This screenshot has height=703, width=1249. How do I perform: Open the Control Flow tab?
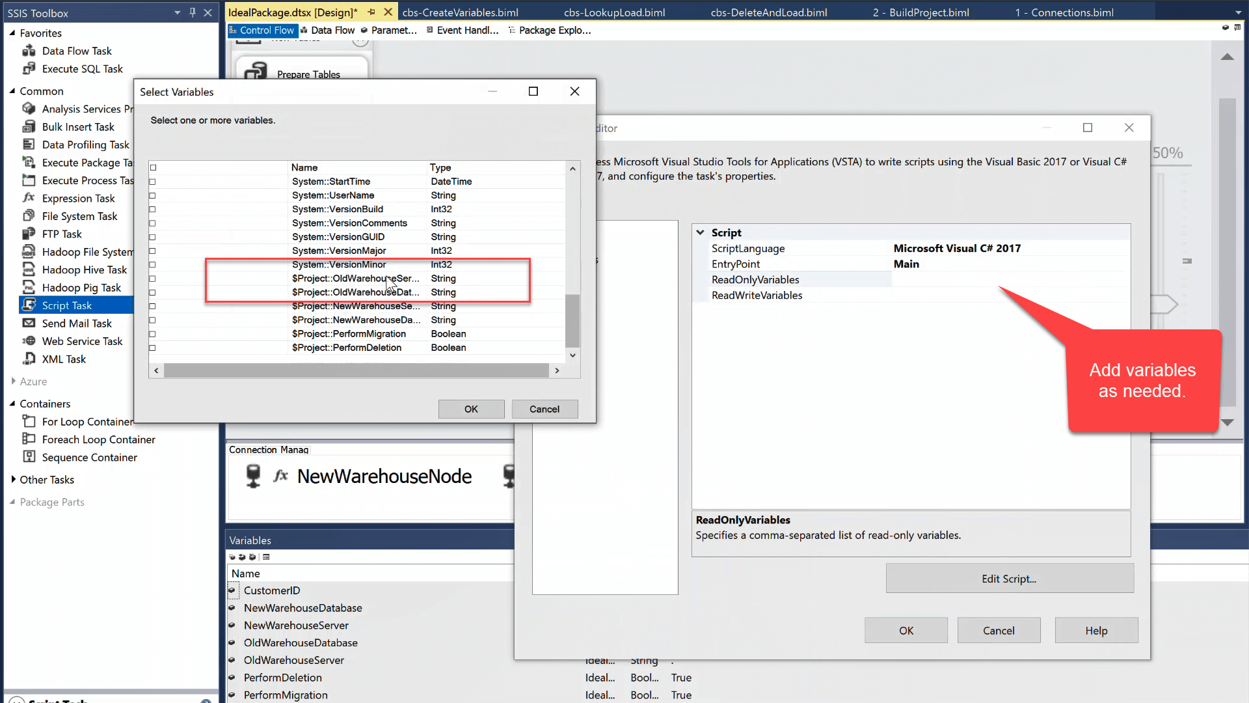coord(262,30)
